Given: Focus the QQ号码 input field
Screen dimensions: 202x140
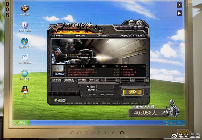Looking at the screenshot, I should pyautogui.click(x=105, y=86).
